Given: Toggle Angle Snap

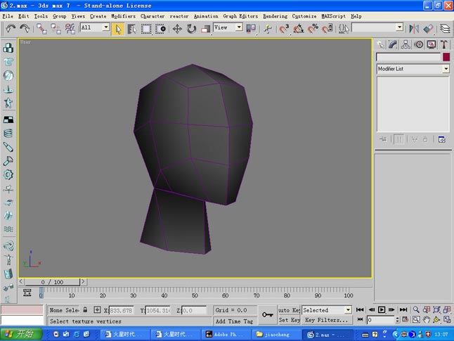Looking at the screenshot, I should pos(299,29).
